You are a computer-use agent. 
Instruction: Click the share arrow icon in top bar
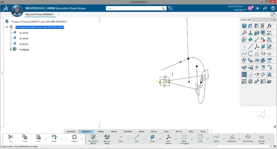point(265,8)
